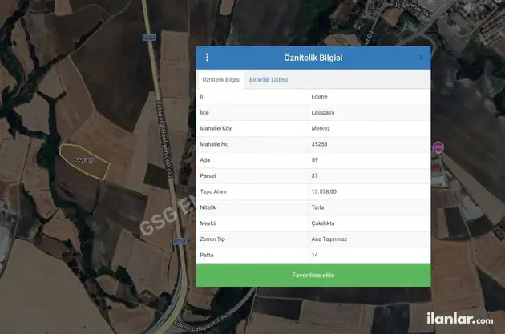Click the D535 road shield near top
Screen dimensions: 505x334
click(149, 38)
